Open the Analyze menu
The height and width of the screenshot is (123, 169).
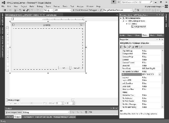point(80,6)
